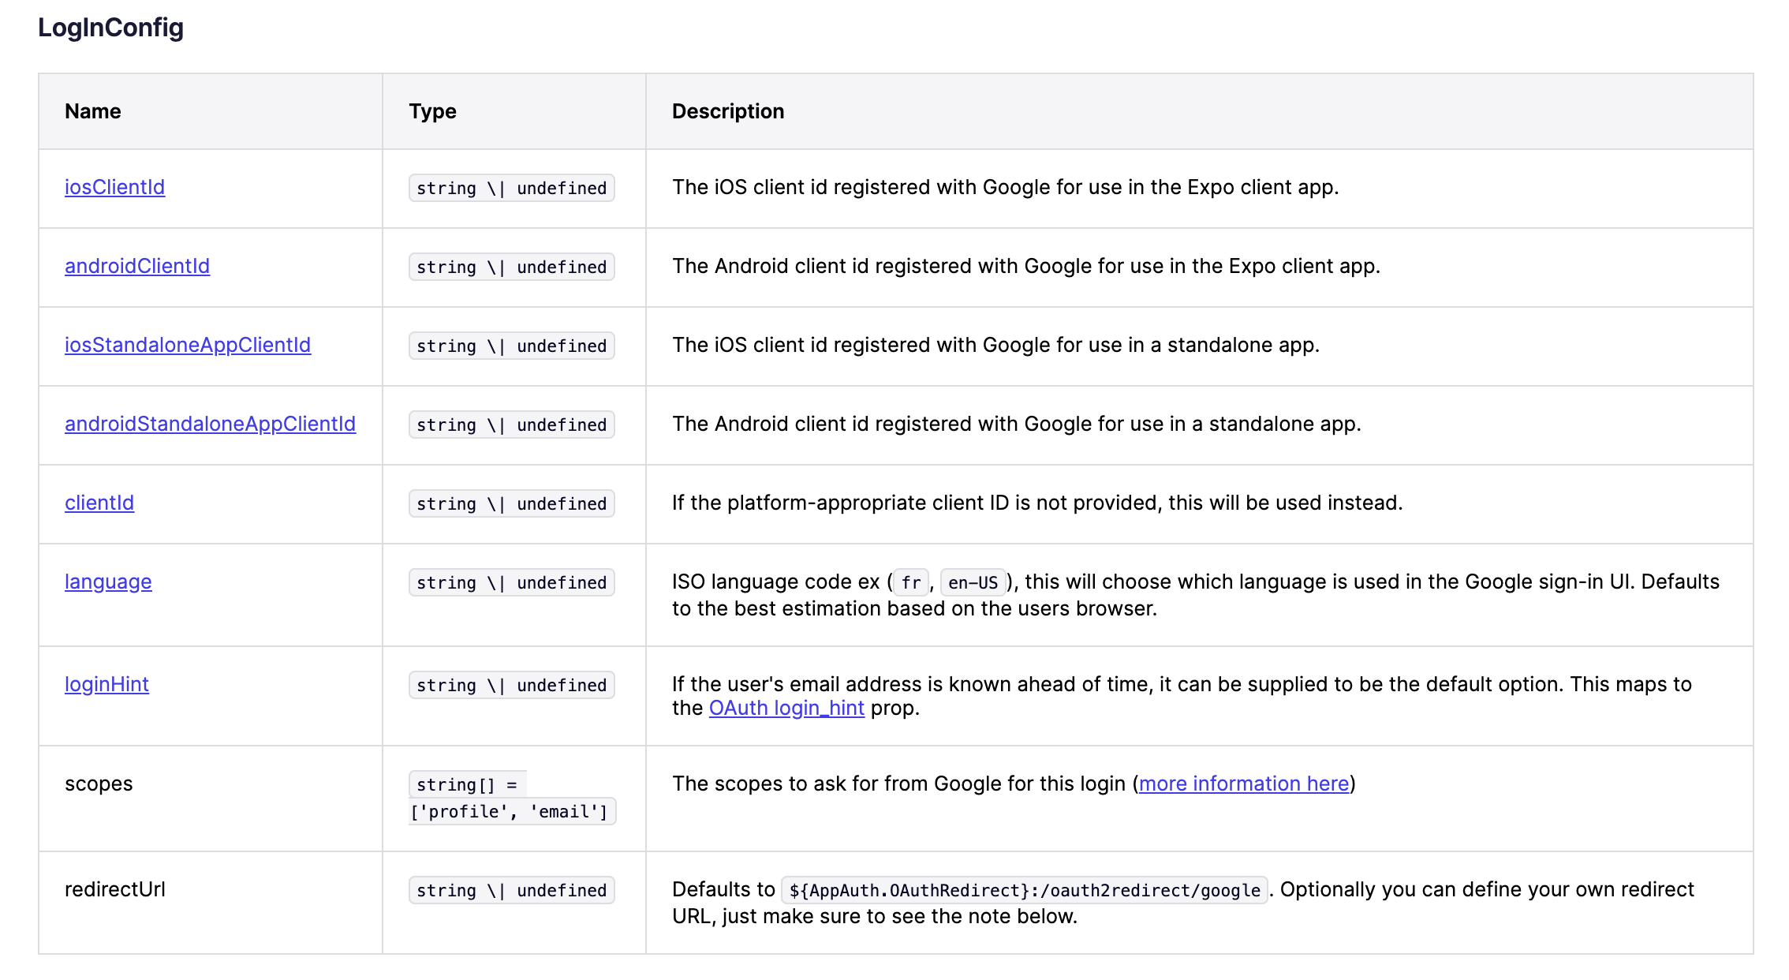Open the OAuth login_hint link
This screenshot has width=1789, height=980.
tap(786, 708)
